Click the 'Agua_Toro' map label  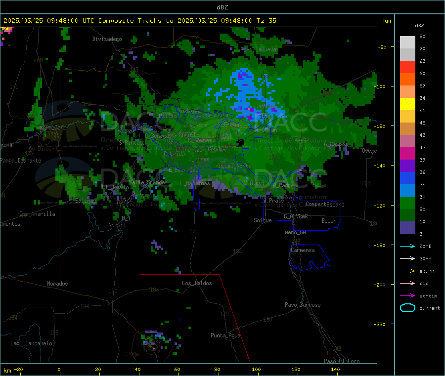[x=53, y=127]
